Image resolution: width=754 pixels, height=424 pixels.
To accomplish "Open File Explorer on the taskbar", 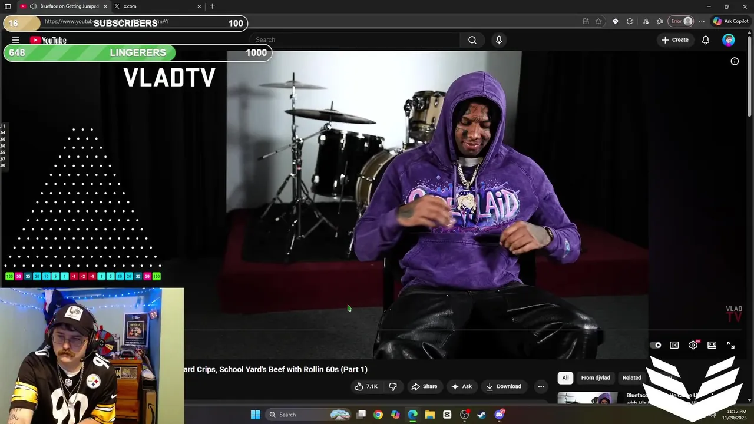I will [429, 415].
